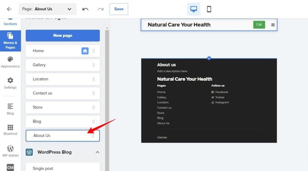Switch to desktop preview icon

pyautogui.click(x=194, y=9)
